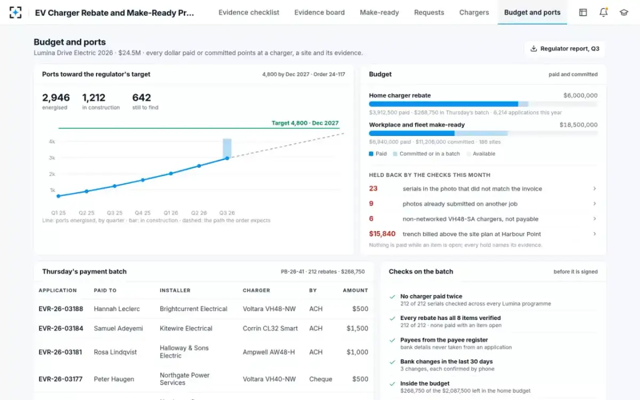The height and width of the screenshot is (400, 640).
Task: Open the notifications bell
Action: (604, 12)
